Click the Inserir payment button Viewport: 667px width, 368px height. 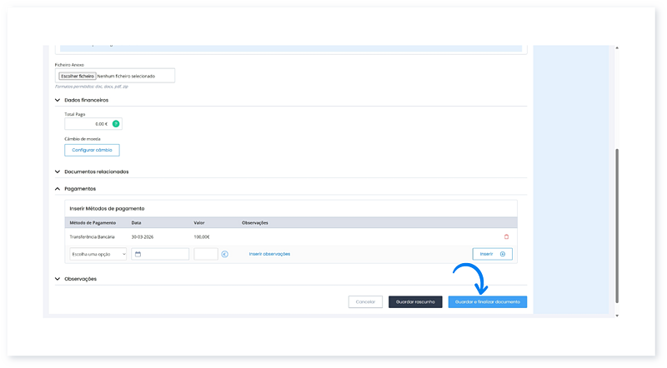[x=492, y=254]
